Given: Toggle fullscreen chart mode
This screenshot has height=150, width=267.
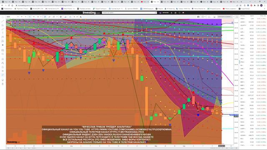Looking at the screenshot, I should point(237,17).
